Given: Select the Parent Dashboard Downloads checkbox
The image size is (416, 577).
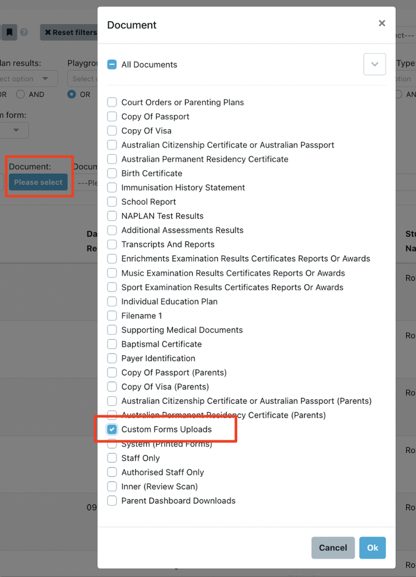Looking at the screenshot, I should pyautogui.click(x=112, y=501).
